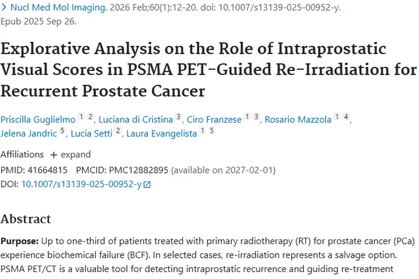The image size is (419, 279).
Task: Click affiliation superscript 4 after Rosario Mazzola
Action: point(346,117)
